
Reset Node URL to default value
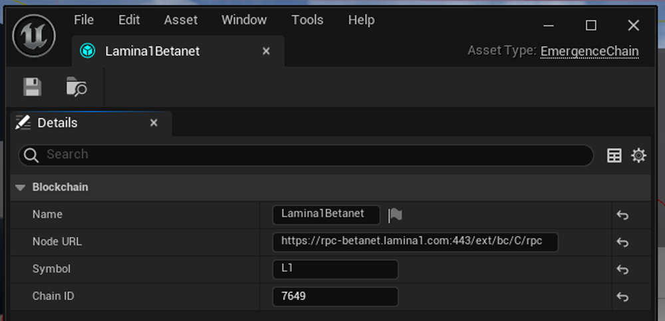tap(622, 242)
